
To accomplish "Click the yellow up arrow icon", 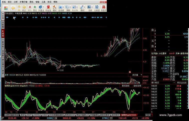I will click(19, 6).
